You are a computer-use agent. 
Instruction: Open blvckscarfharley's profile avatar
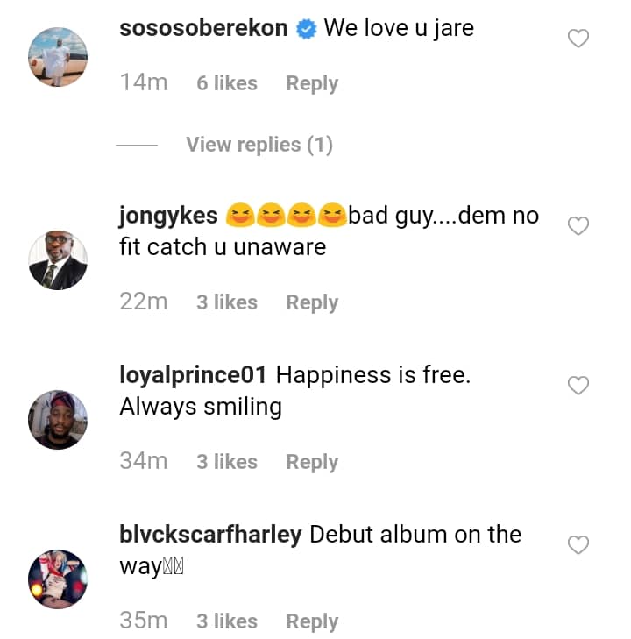pyautogui.click(x=58, y=579)
